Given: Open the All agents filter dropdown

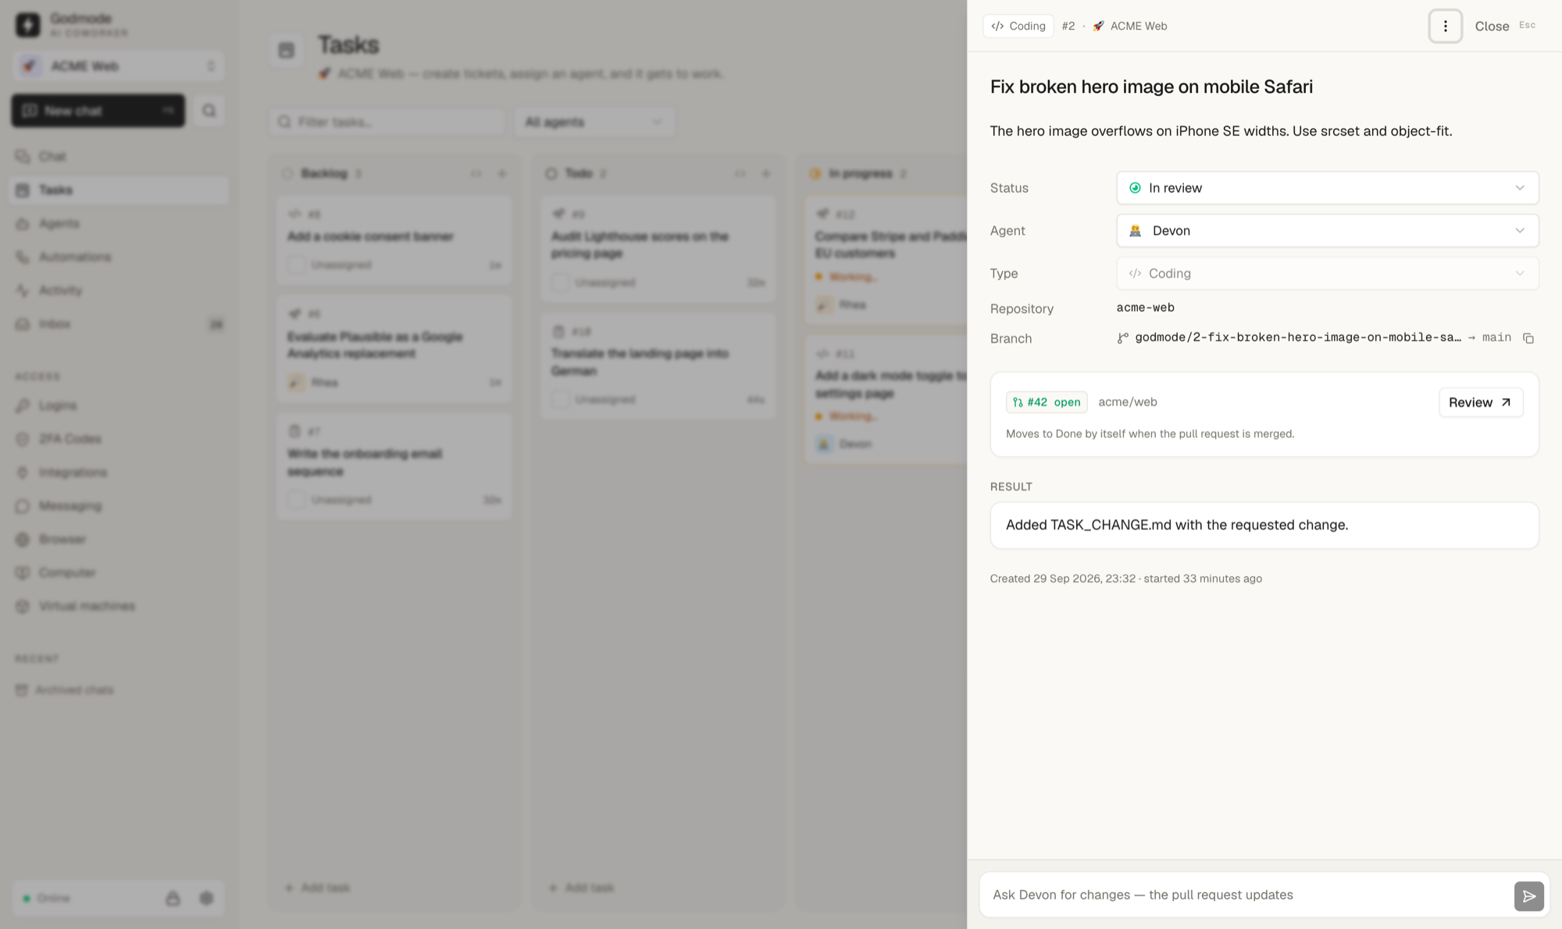Looking at the screenshot, I should (594, 122).
